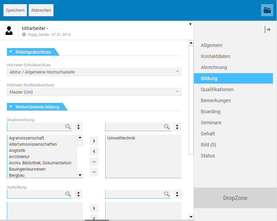Toggle sort on left Ausbildung list
The image size is (277, 221).
79,194
